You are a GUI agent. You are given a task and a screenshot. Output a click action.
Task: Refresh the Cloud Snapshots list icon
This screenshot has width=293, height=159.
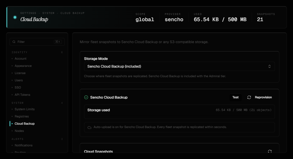(x=270, y=151)
